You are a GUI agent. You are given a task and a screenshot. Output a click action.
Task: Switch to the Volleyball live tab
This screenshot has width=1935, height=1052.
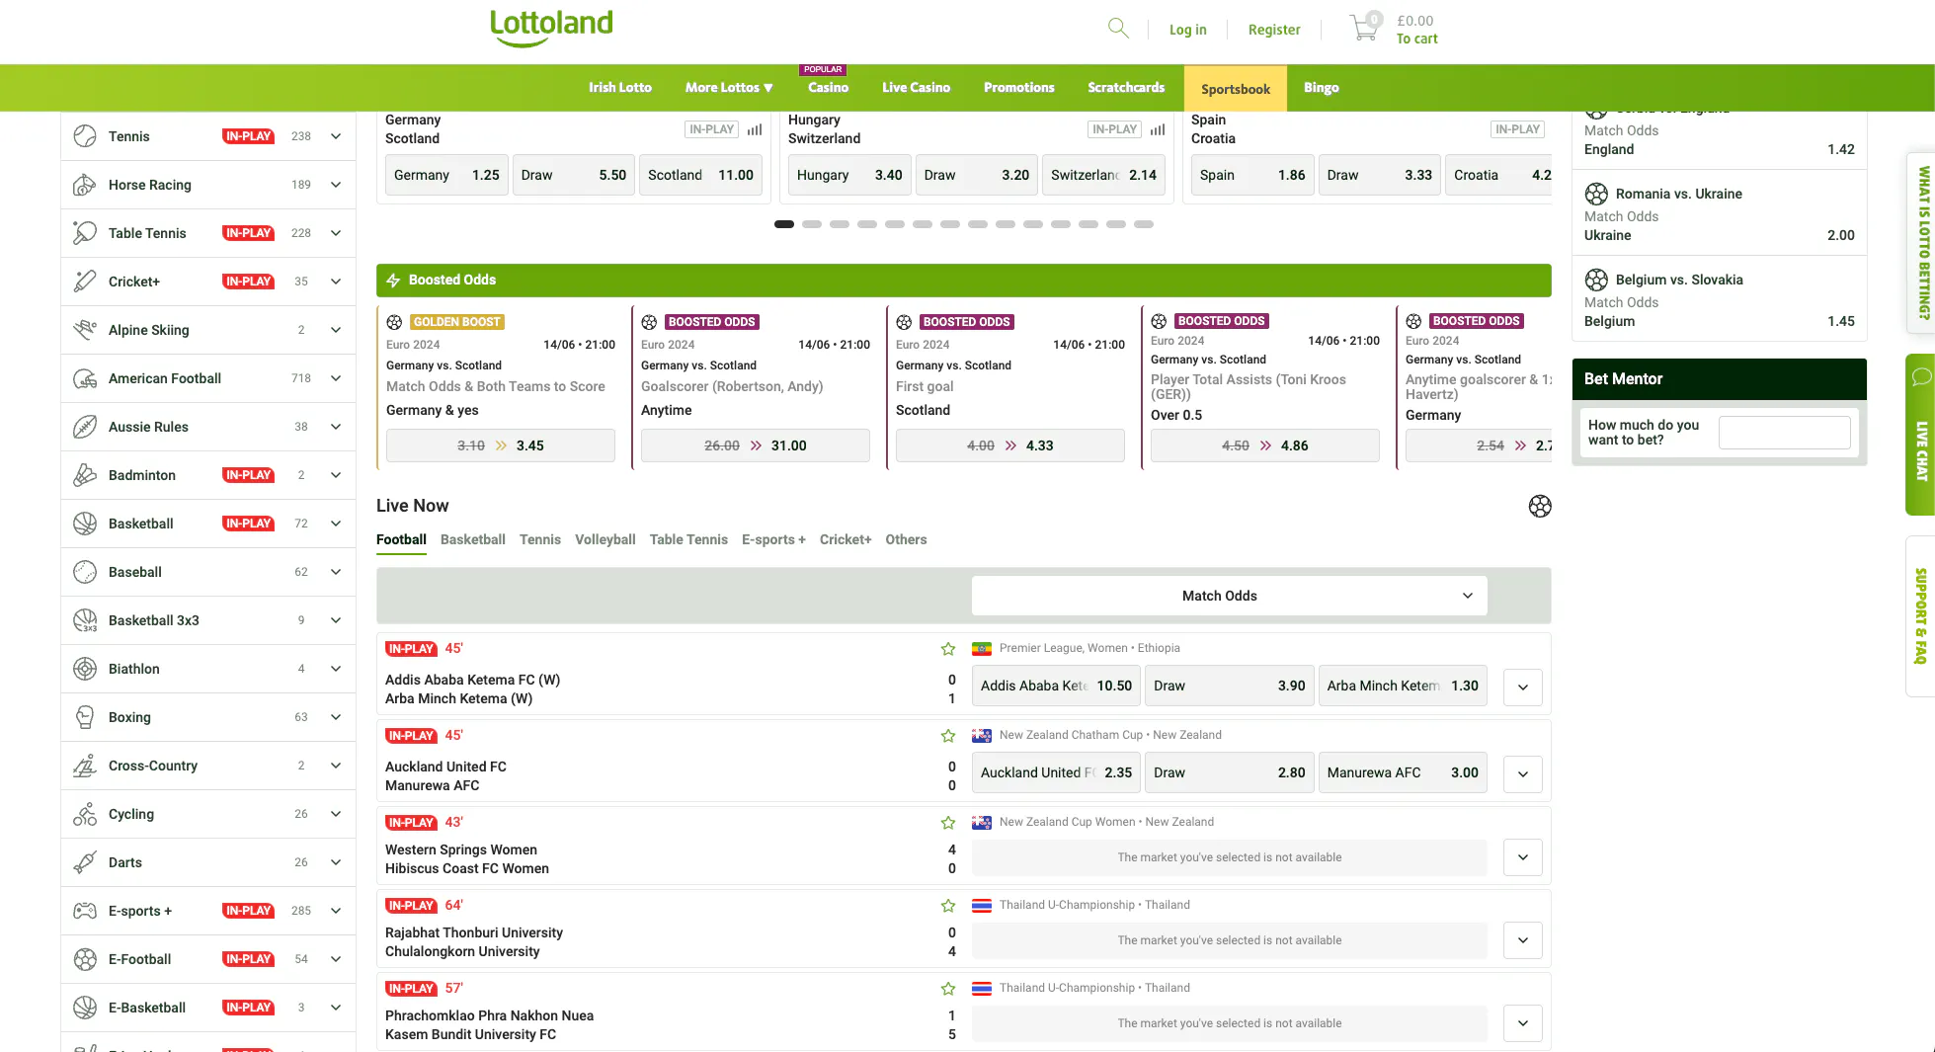(x=605, y=539)
